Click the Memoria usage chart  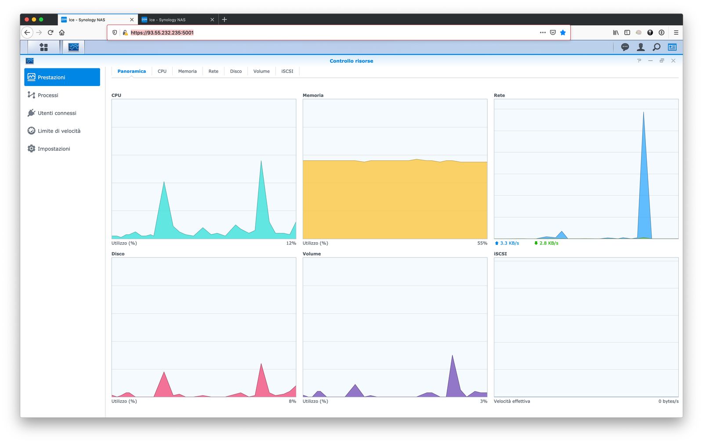[x=395, y=169]
